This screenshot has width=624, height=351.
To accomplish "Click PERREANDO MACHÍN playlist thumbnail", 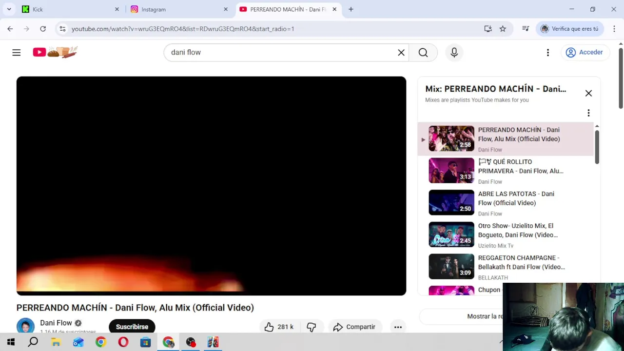I will (x=451, y=138).
